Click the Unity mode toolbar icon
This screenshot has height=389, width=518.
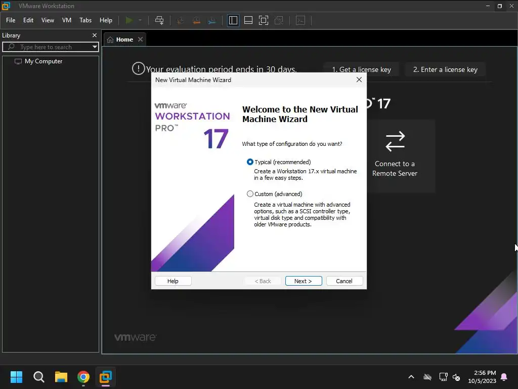point(279,20)
